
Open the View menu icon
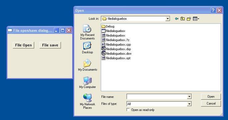pos(196,19)
